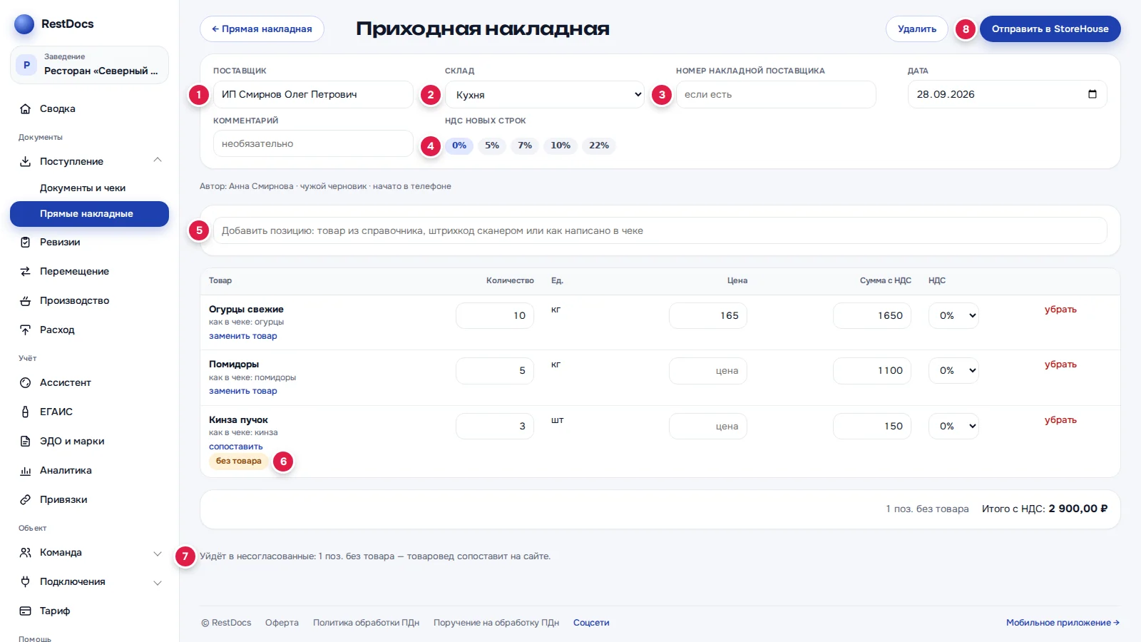The width and height of the screenshot is (1141, 642).
Task: Open Ревизии in the sidebar
Action: click(x=89, y=243)
